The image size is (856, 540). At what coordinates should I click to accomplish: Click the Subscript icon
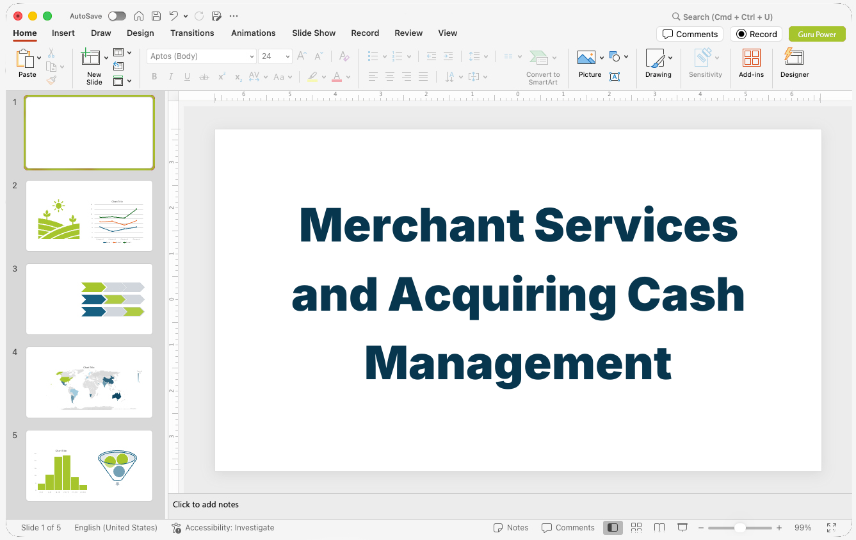coord(238,77)
